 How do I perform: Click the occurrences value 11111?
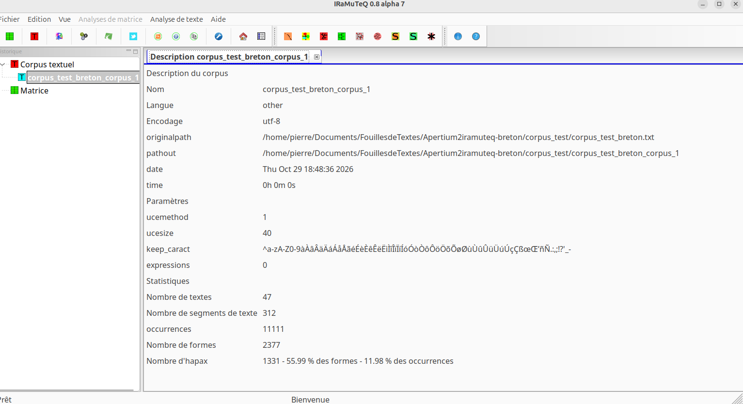click(273, 329)
